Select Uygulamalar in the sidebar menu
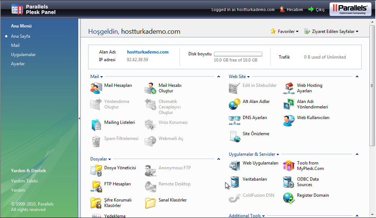This screenshot has height=218, width=376. tap(23, 54)
